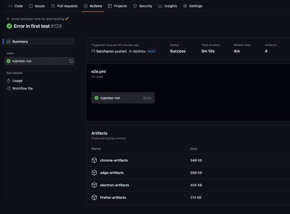Open the Code tab
Screen dimensions: 290x214
[16, 6]
